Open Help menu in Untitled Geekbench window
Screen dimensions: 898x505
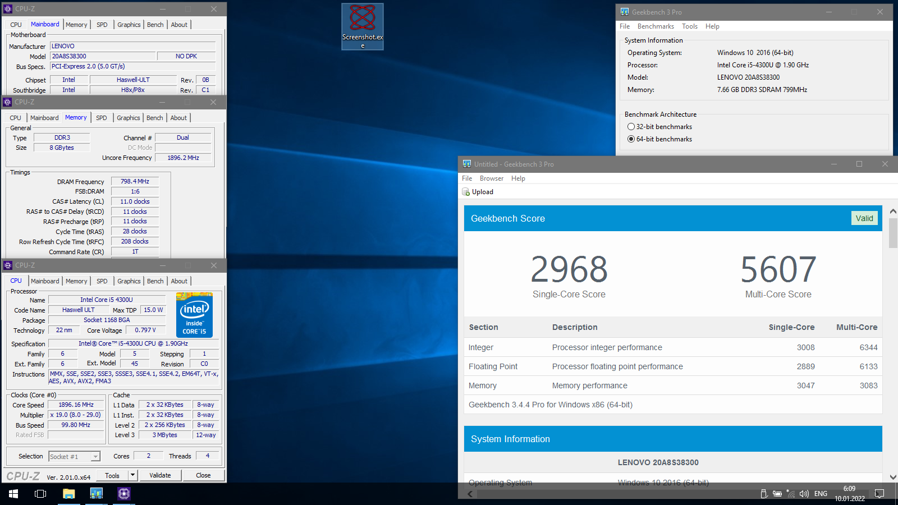click(518, 178)
